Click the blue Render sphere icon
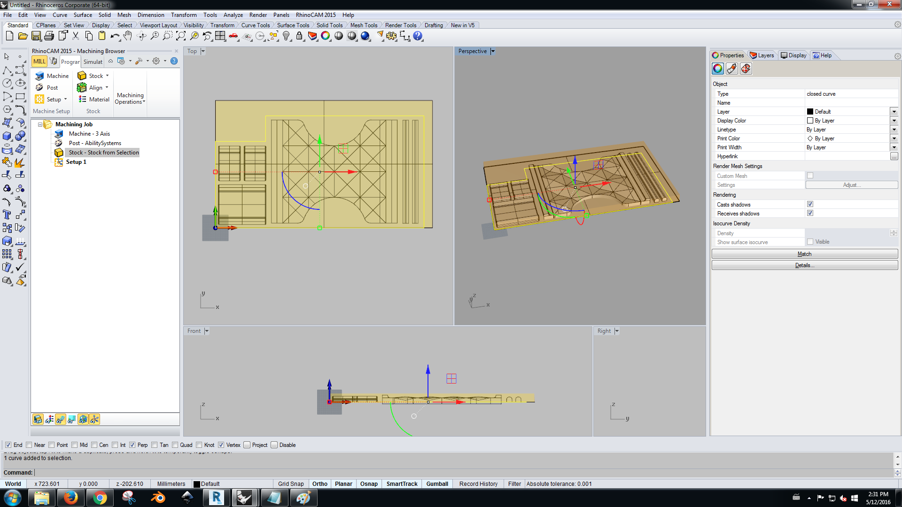This screenshot has height=507, width=902. pos(365,36)
